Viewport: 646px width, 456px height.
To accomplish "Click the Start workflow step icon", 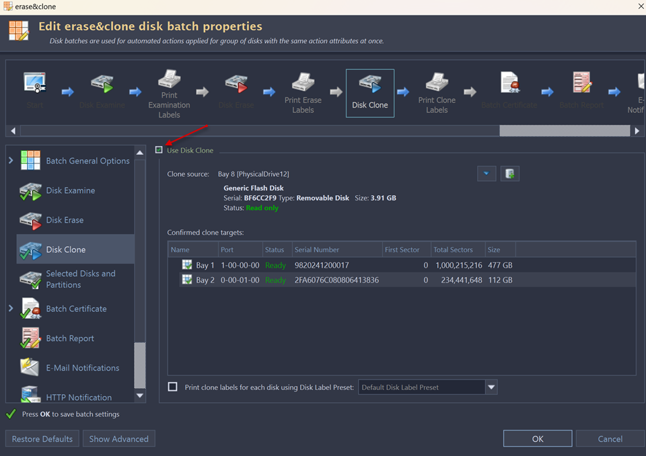I will 34,83.
